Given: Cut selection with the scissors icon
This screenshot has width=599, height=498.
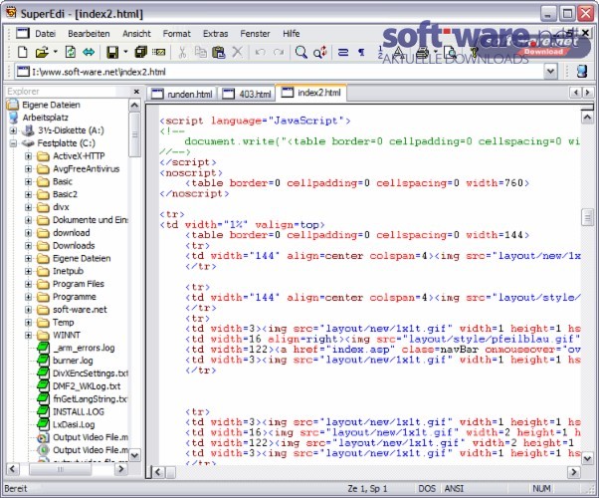Looking at the screenshot, I should click(x=183, y=52).
